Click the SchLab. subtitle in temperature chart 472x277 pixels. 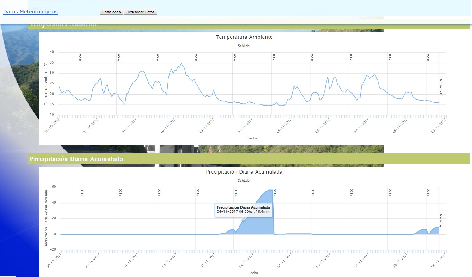coord(244,46)
